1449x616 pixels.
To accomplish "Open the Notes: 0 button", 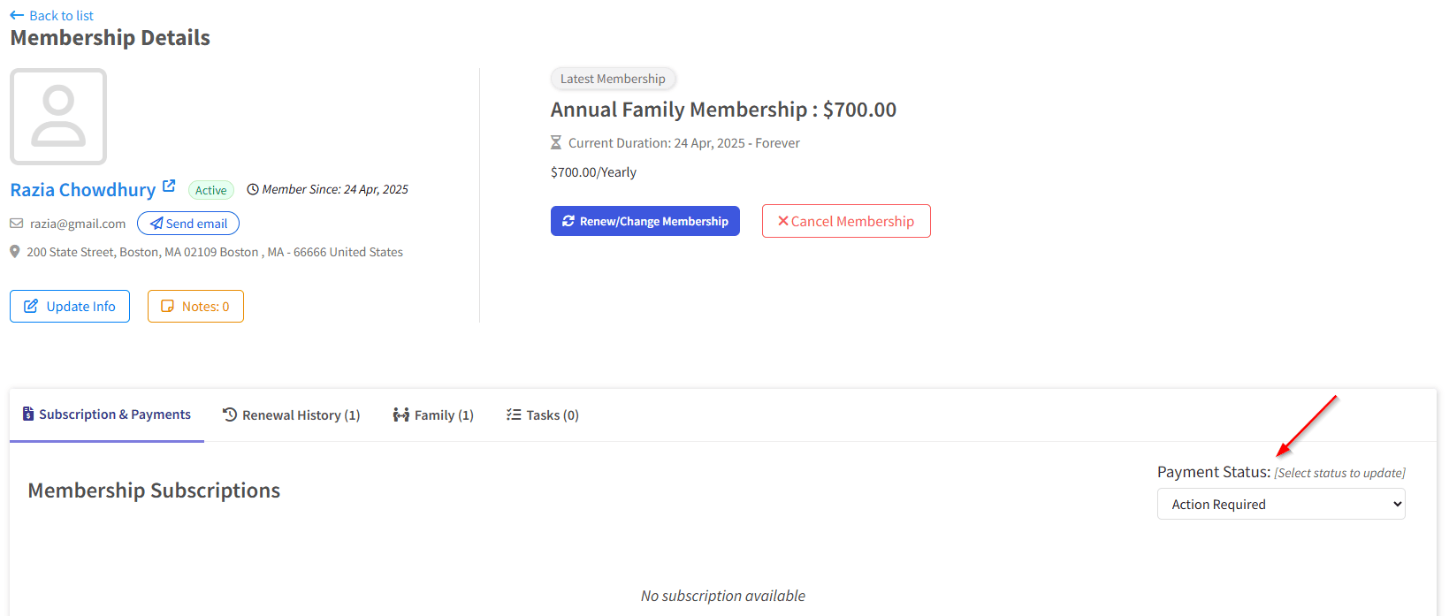I will (x=195, y=307).
